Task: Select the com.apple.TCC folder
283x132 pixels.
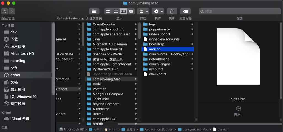Action: [x=111, y=119]
